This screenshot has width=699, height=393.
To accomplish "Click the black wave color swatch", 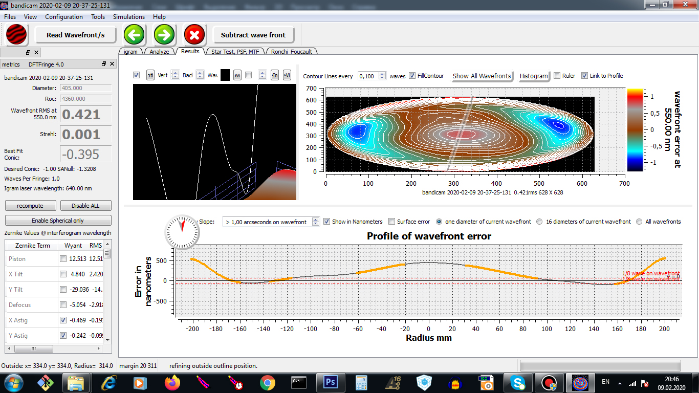I will point(225,75).
